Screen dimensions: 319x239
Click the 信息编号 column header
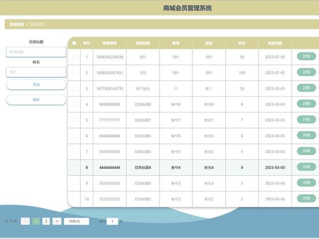110,43
